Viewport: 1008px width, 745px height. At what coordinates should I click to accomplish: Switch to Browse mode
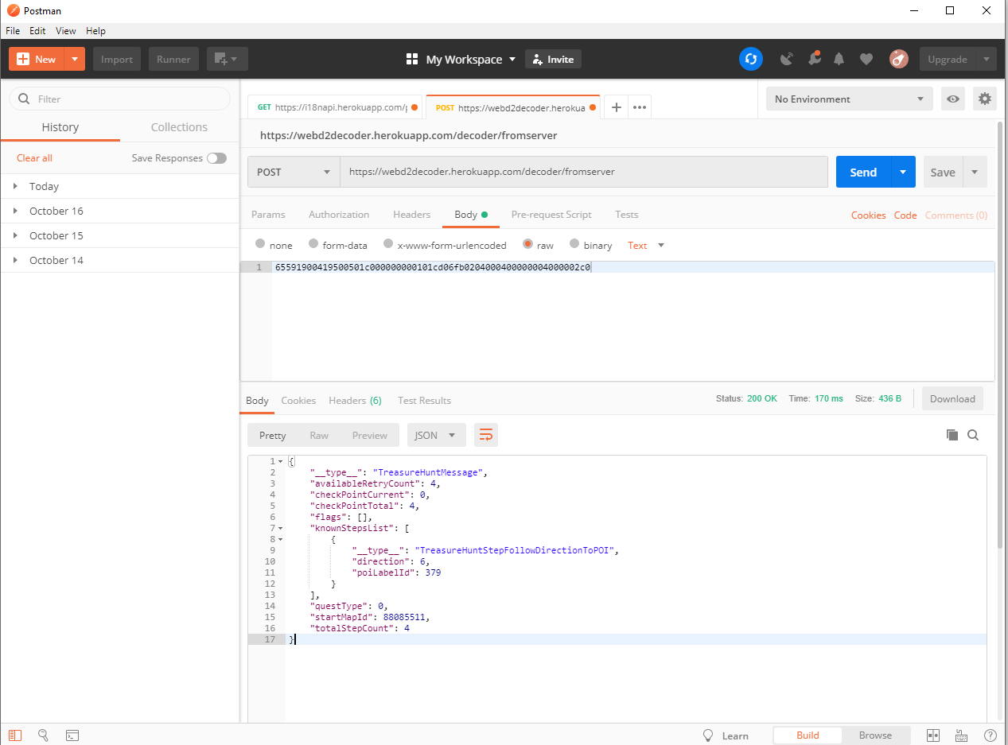(x=875, y=735)
